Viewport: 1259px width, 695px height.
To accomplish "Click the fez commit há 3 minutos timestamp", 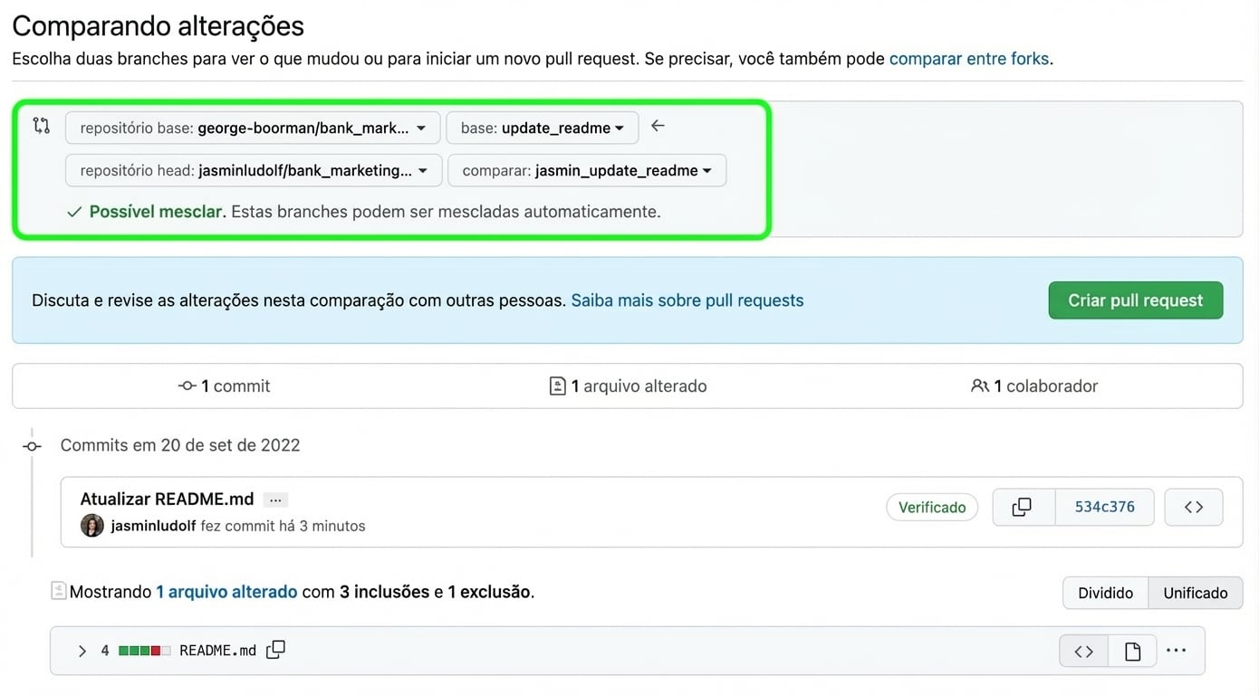I will pyautogui.click(x=283, y=526).
